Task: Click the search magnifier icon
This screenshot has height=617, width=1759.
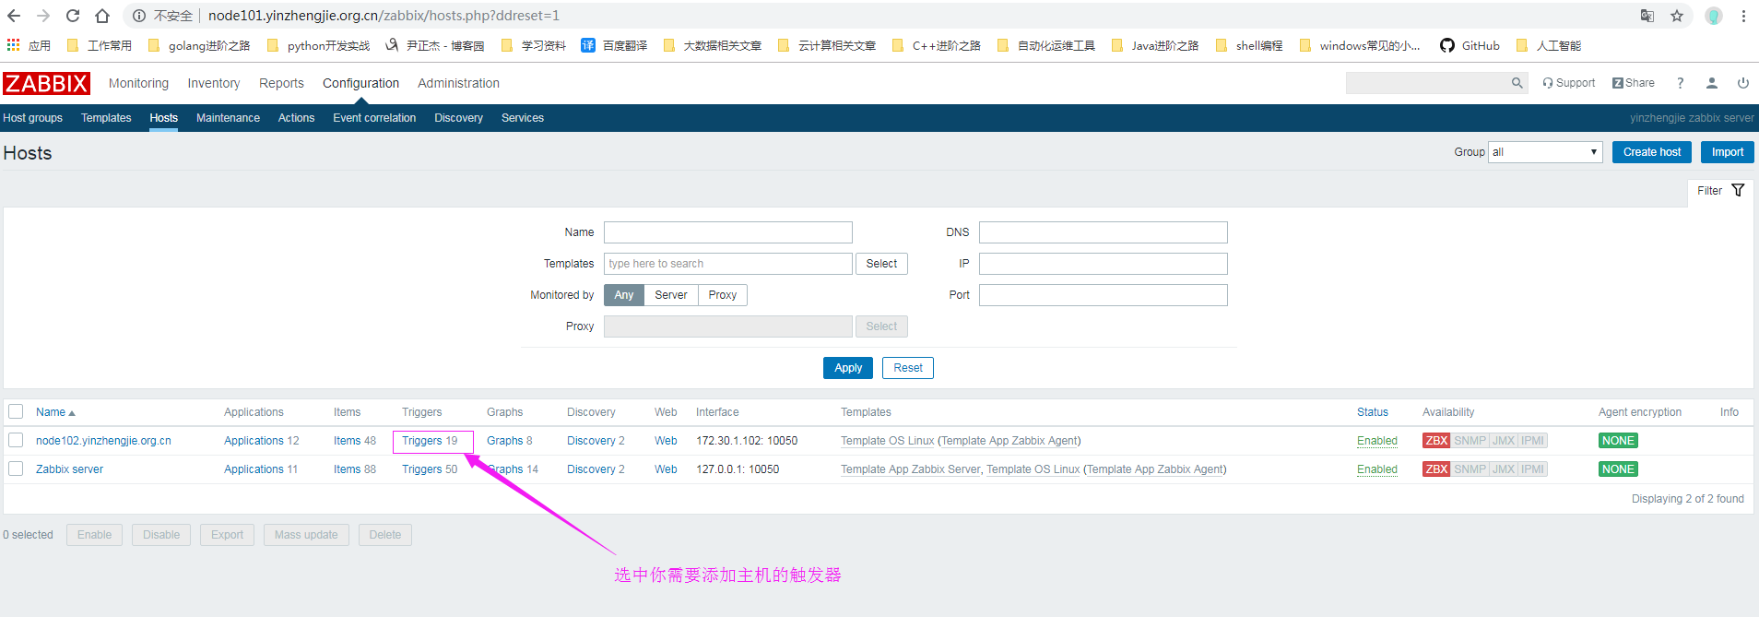Action: click(x=1517, y=83)
